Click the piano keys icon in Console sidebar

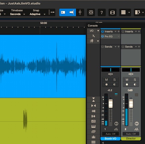tap(93, 126)
